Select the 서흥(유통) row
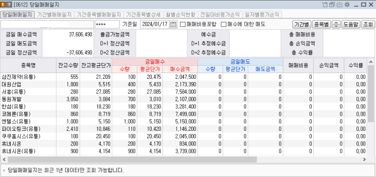The width and height of the screenshot is (376, 177). [184, 92]
